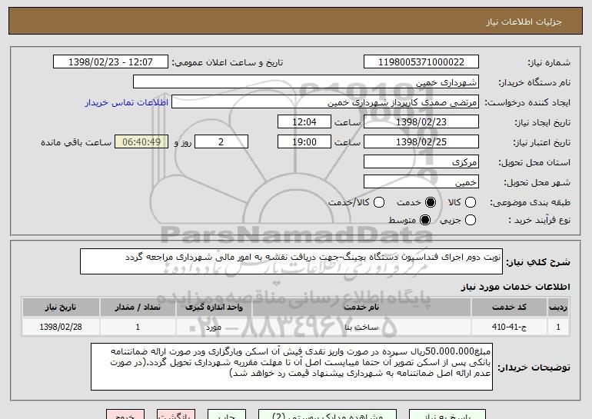The height and width of the screenshot is (419, 592).
Task: Click the واحد اندازه گیری column header
Action: (x=214, y=308)
